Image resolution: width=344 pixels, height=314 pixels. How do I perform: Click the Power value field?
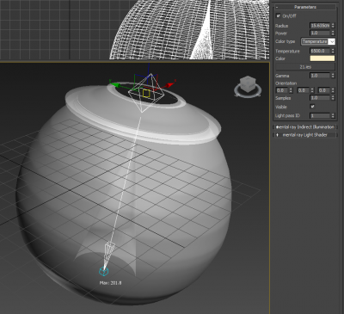[320, 33]
